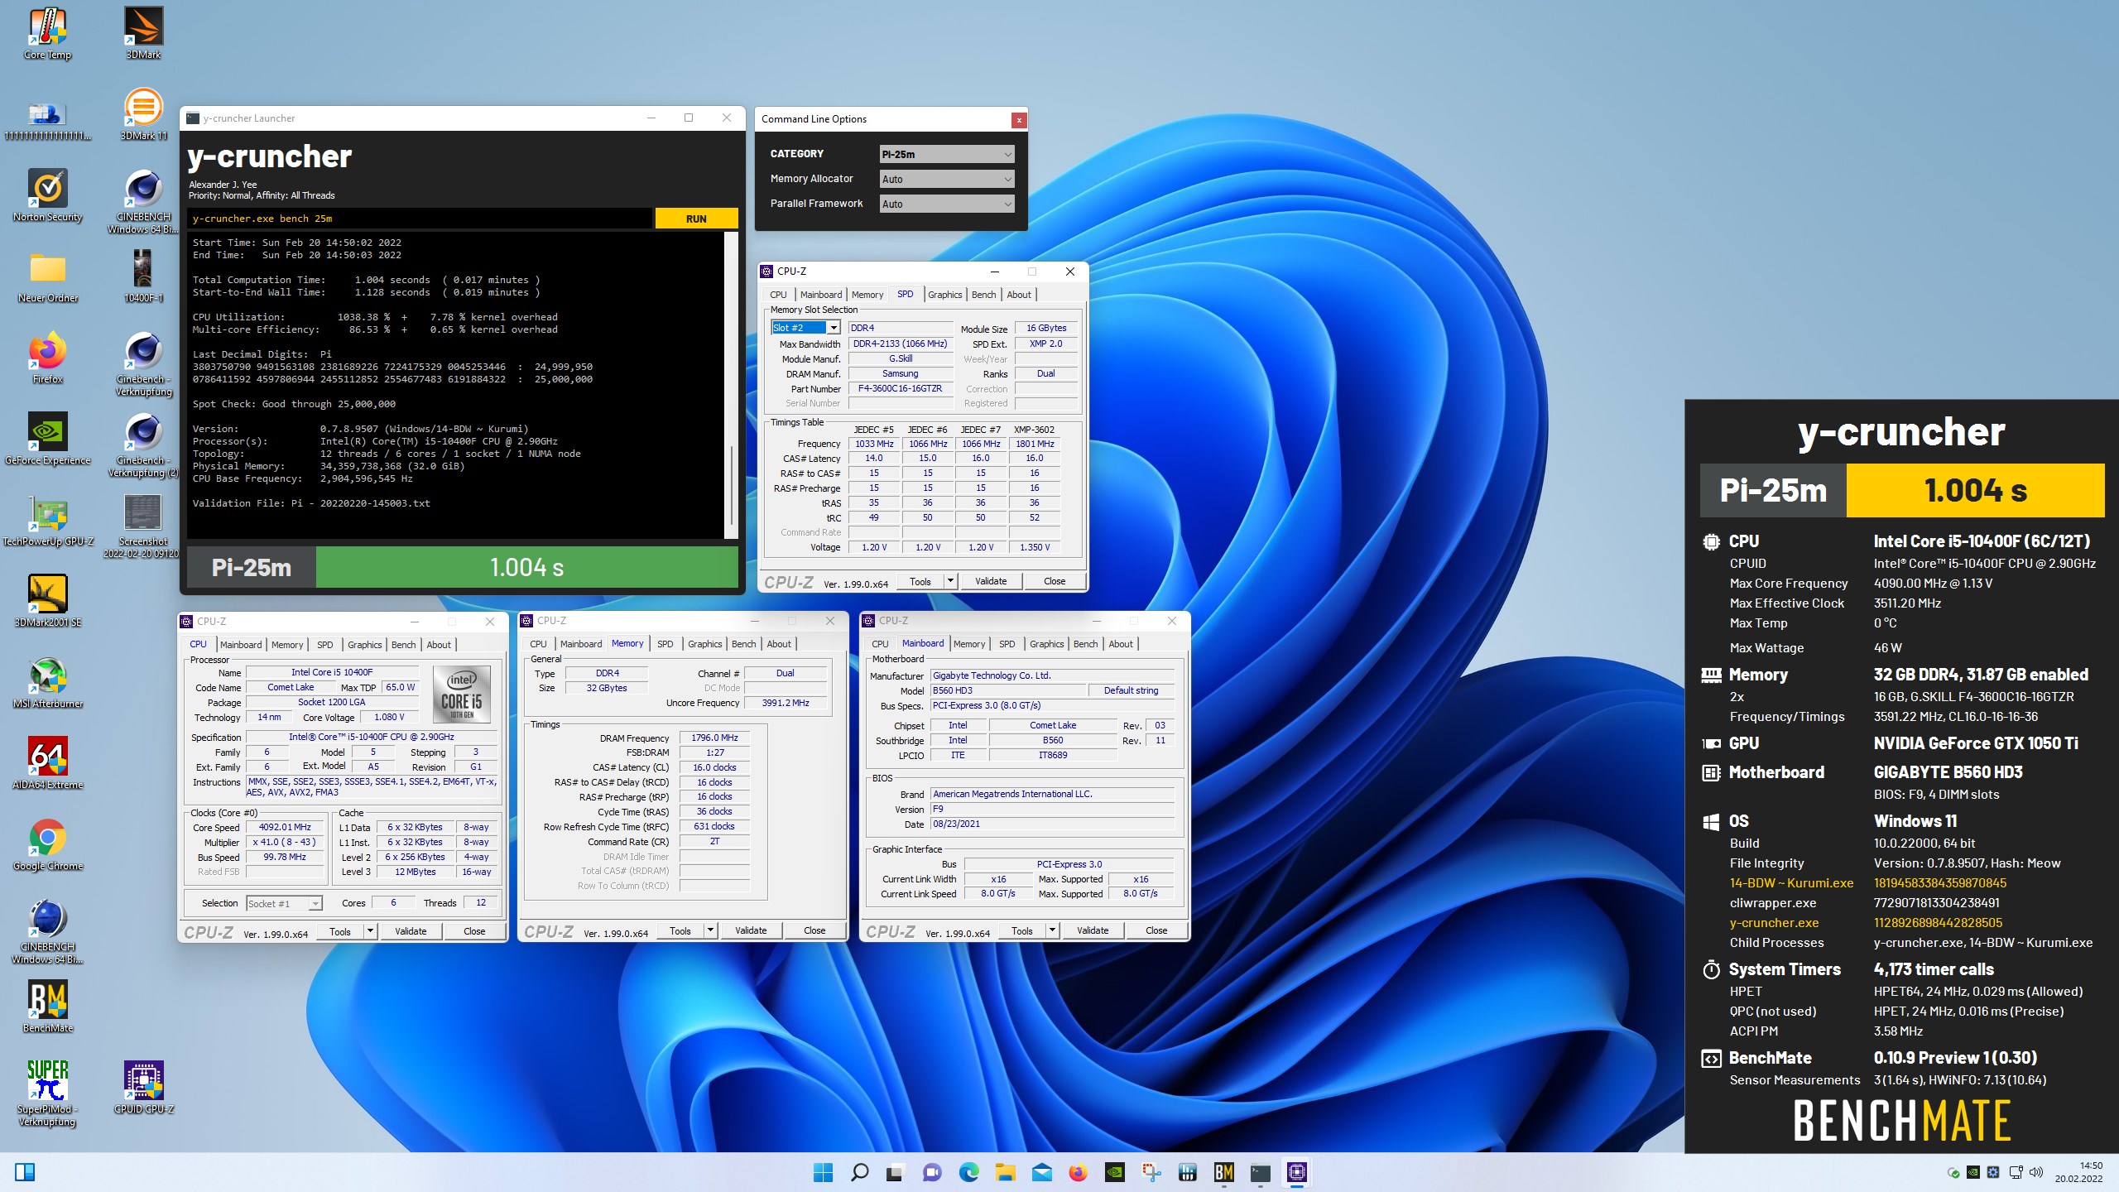Click the Intel Core i5 logo in CPU-Z
The width and height of the screenshot is (2119, 1192).
(461, 695)
